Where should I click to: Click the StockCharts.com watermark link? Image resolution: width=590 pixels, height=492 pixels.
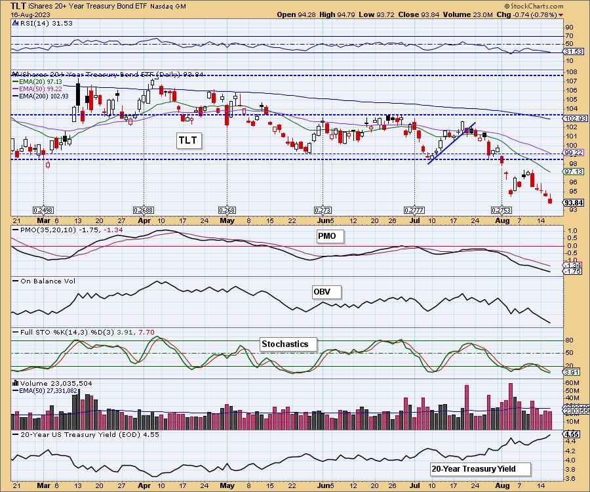(534, 6)
